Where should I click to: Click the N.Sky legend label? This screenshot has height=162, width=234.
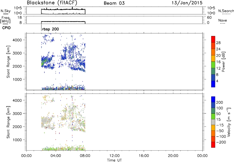6,11
